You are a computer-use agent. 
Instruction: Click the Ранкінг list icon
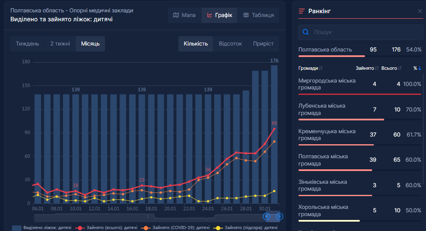click(x=302, y=11)
